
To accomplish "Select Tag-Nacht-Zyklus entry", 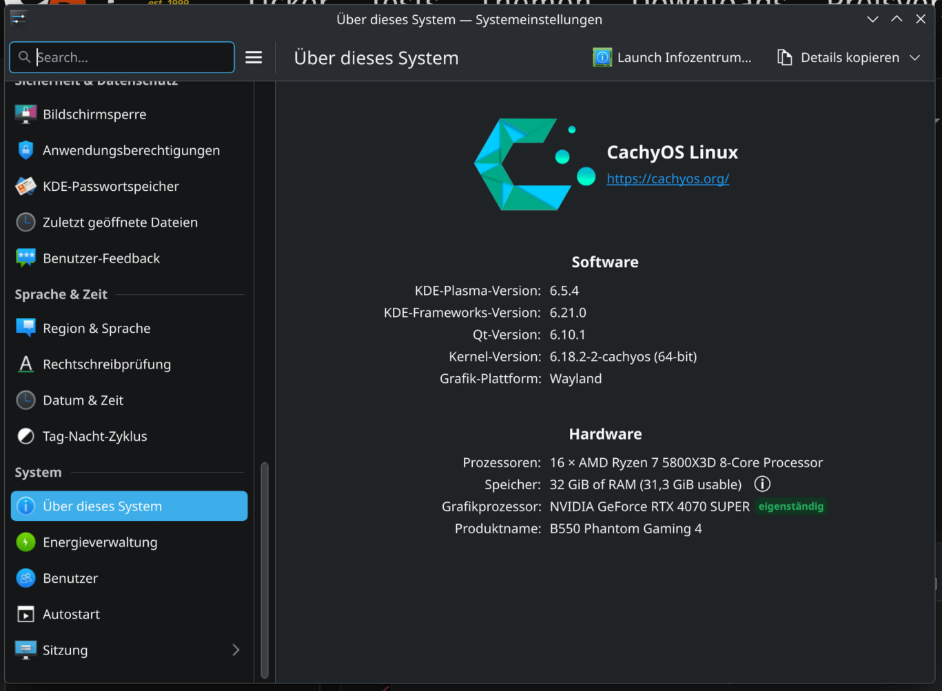I will coord(130,436).
